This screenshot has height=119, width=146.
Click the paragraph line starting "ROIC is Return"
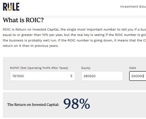click(x=74, y=29)
